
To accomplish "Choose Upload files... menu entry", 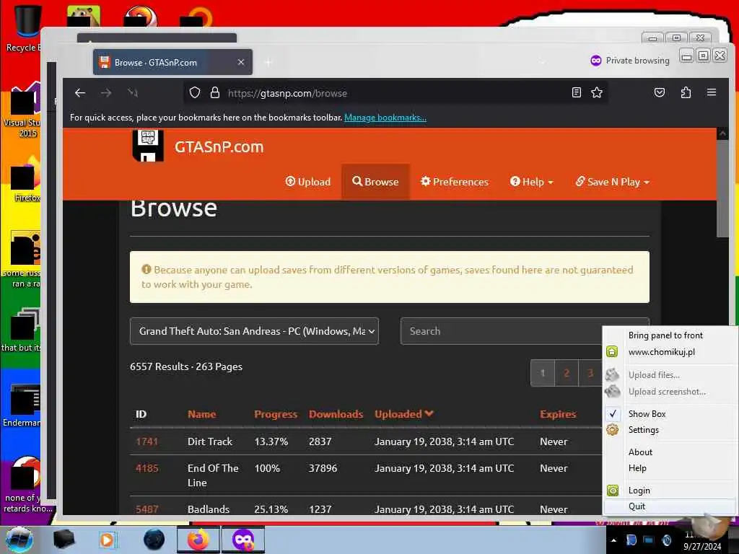I will [x=654, y=375].
